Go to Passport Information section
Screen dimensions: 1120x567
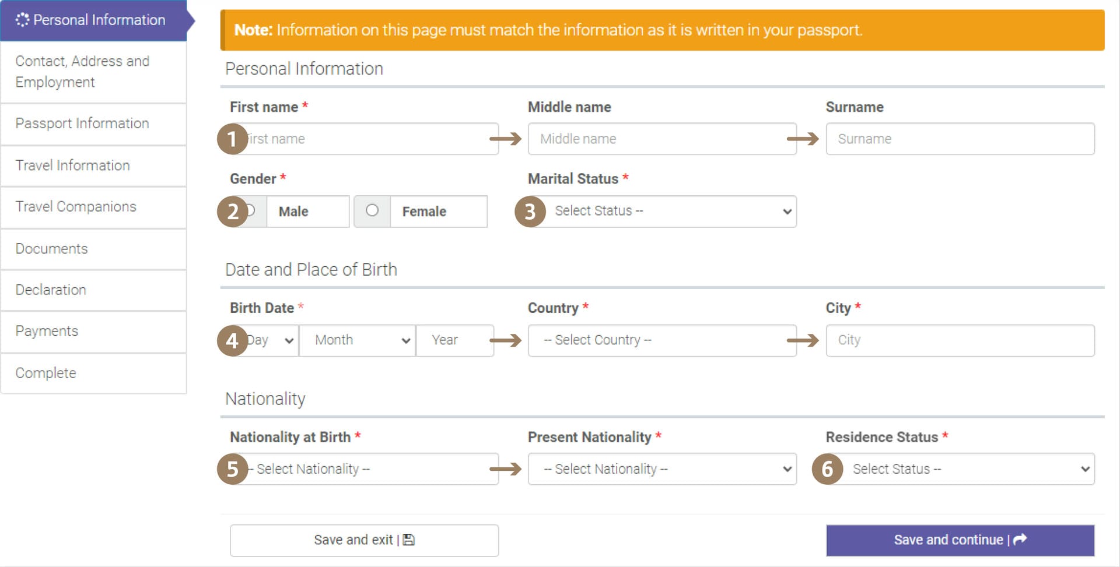[82, 124]
